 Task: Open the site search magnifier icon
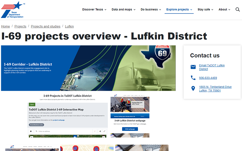click(x=237, y=10)
